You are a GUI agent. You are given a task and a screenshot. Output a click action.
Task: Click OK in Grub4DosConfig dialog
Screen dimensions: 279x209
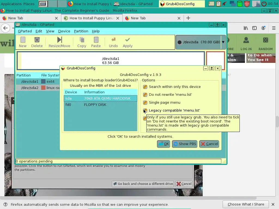pos(163,144)
